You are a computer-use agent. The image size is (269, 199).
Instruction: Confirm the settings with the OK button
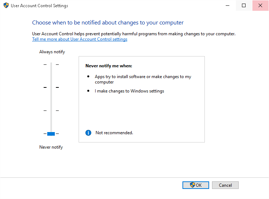pos(196,185)
